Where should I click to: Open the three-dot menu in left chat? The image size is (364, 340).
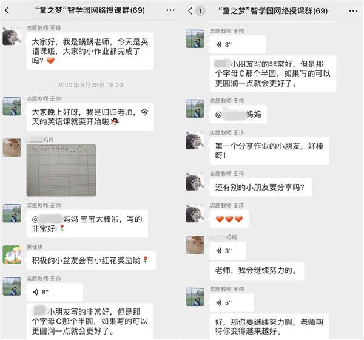tap(170, 10)
